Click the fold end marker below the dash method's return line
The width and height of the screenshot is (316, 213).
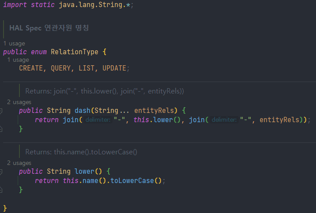click(1, 129)
